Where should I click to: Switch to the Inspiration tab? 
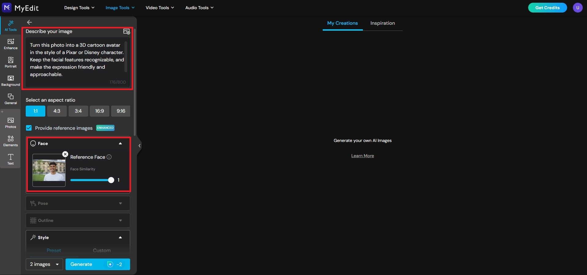(x=382, y=23)
